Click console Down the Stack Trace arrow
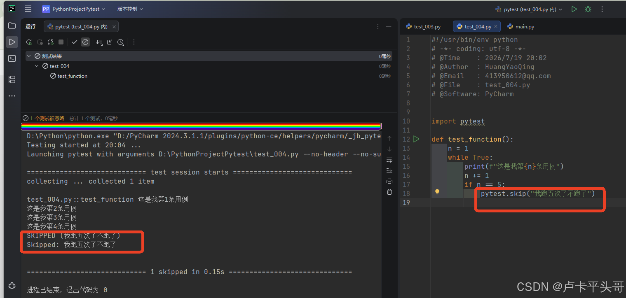Image resolution: width=626 pixels, height=298 pixels. (x=389, y=149)
